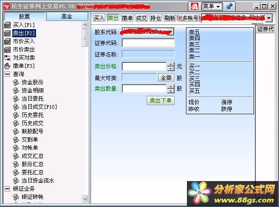The height and width of the screenshot is (207, 279).
Task: Click the 卖五 row in the quote panel
Action: 220,32
